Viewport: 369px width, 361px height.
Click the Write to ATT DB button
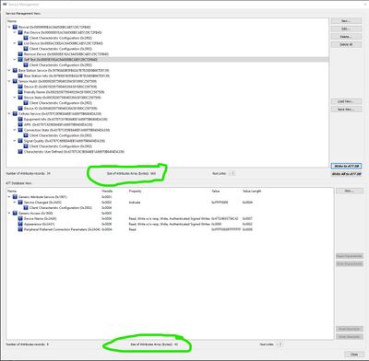[x=346, y=166]
